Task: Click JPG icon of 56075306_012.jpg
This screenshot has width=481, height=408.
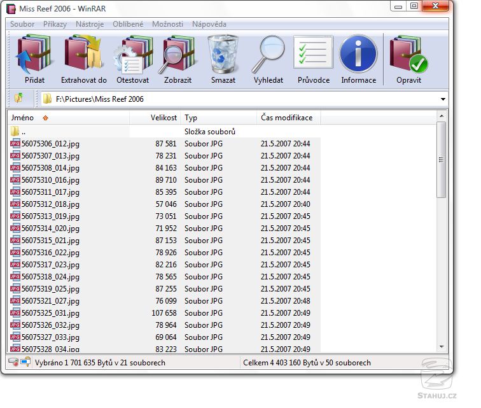Action: click(15, 144)
